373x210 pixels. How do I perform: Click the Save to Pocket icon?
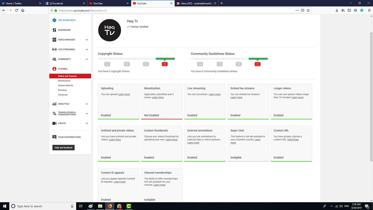pos(303,10)
